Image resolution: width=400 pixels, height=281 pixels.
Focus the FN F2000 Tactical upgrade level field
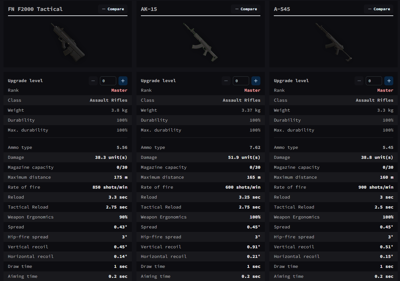coord(108,81)
